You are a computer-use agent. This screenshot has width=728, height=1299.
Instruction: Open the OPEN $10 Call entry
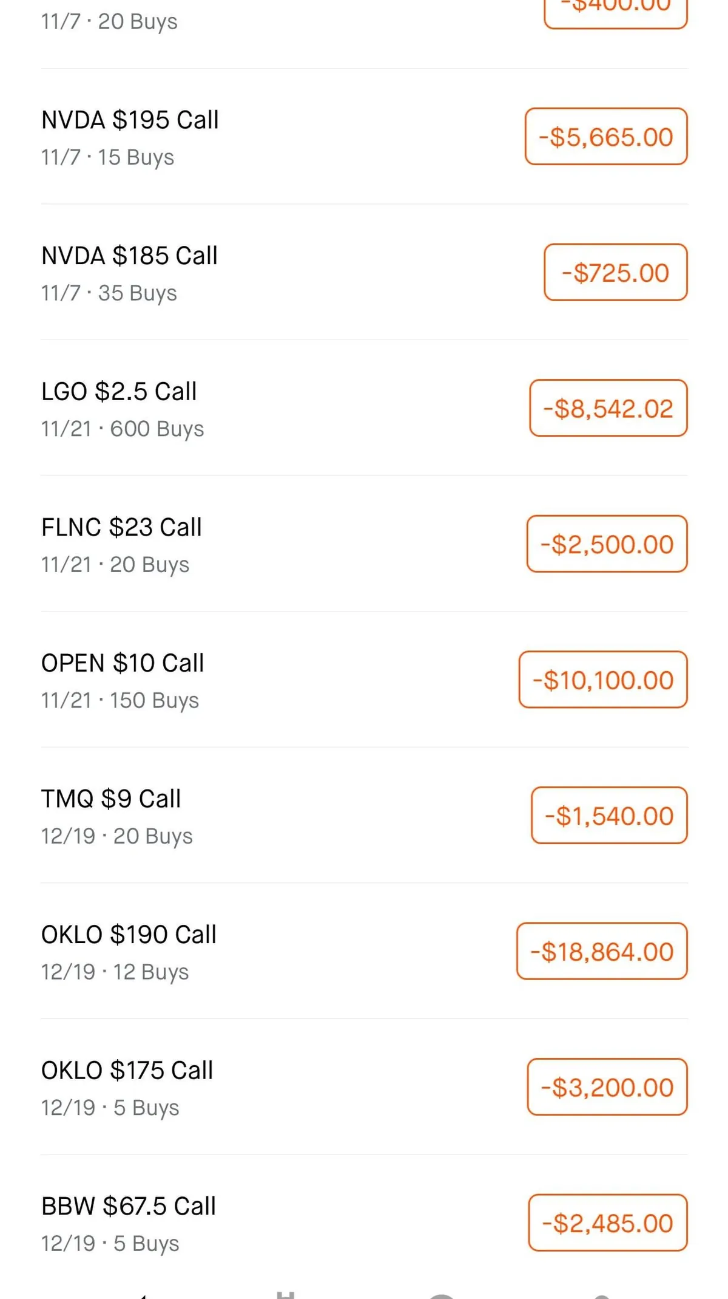point(123,680)
